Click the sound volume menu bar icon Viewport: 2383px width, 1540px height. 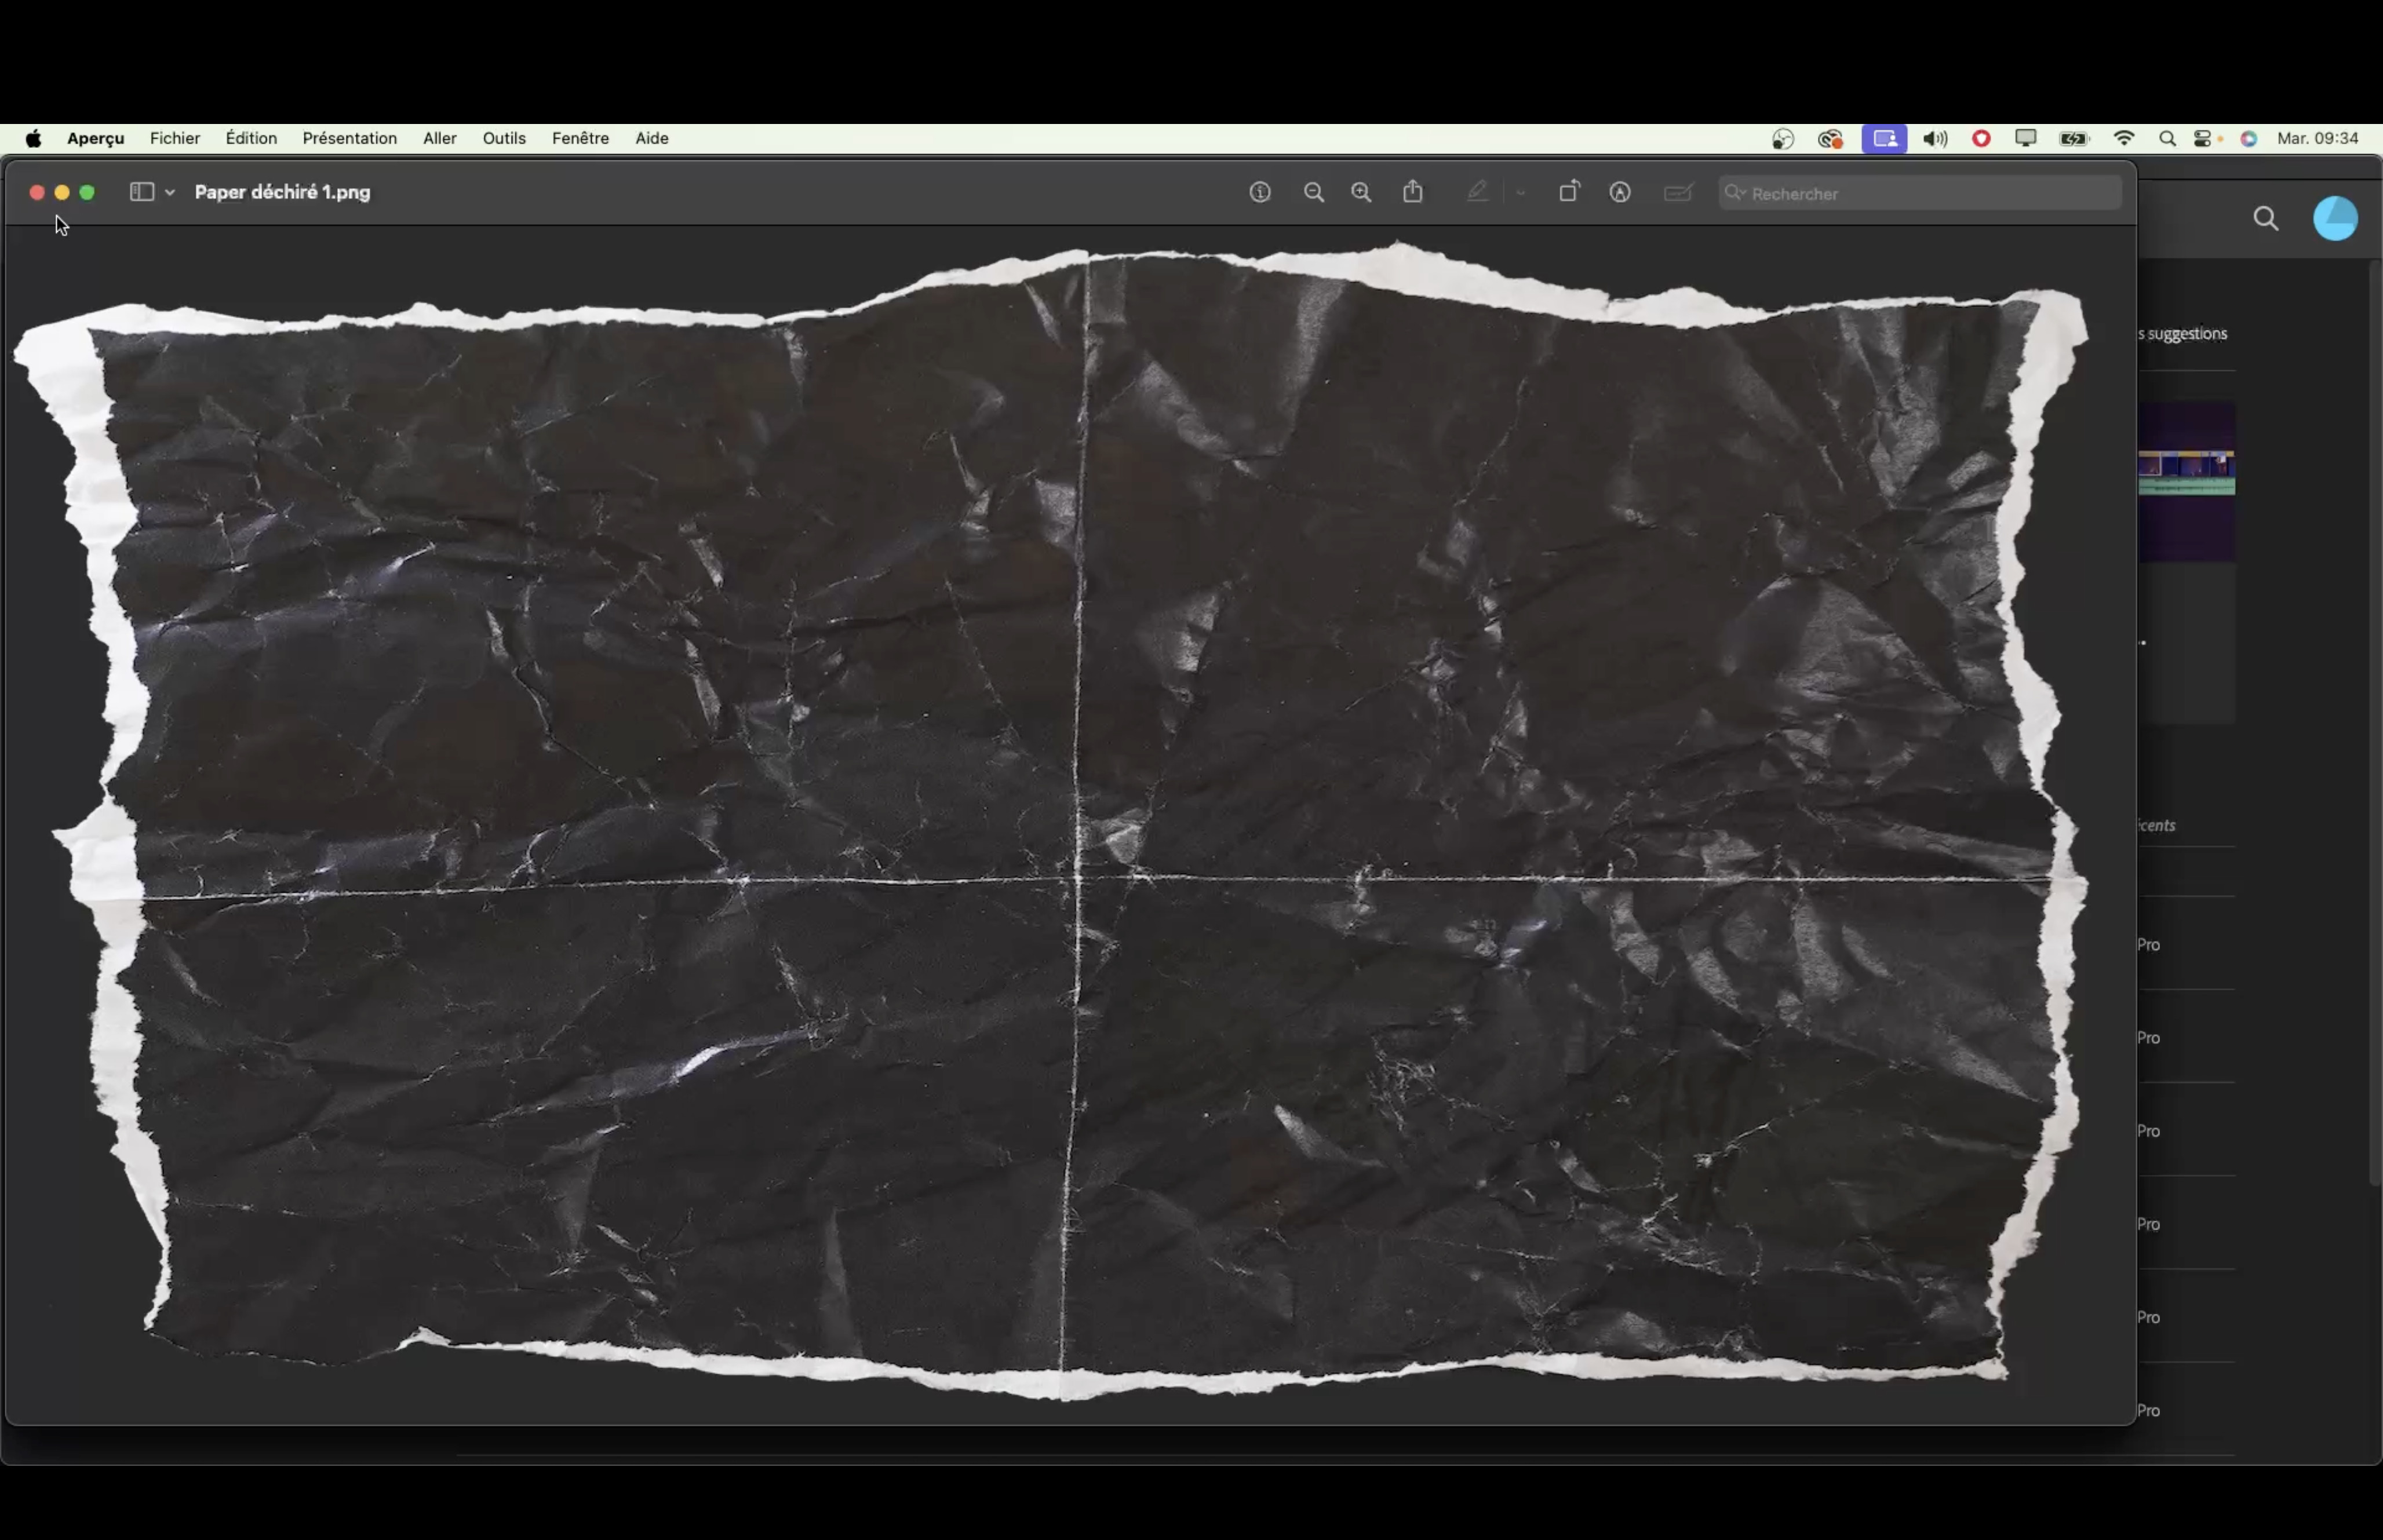pyautogui.click(x=1935, y=139)
